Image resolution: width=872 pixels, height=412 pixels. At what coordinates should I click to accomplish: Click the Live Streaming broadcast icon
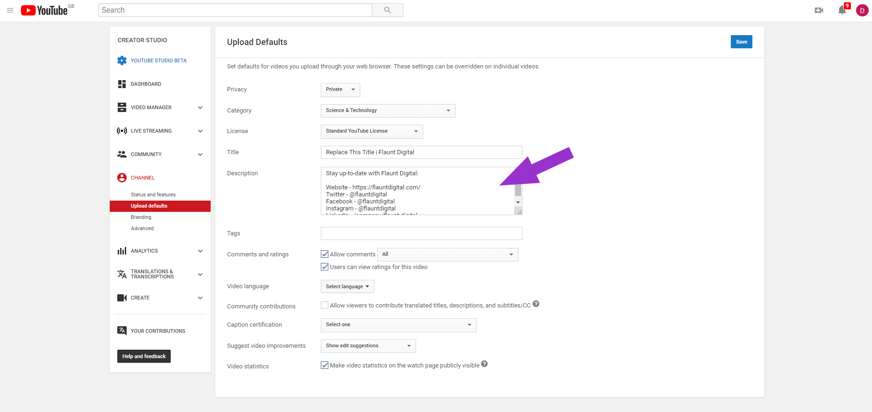click(122, 131)
